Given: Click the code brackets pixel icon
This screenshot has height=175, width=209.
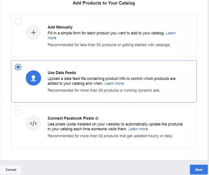Looking at the screenshot, I should point(33,123).
